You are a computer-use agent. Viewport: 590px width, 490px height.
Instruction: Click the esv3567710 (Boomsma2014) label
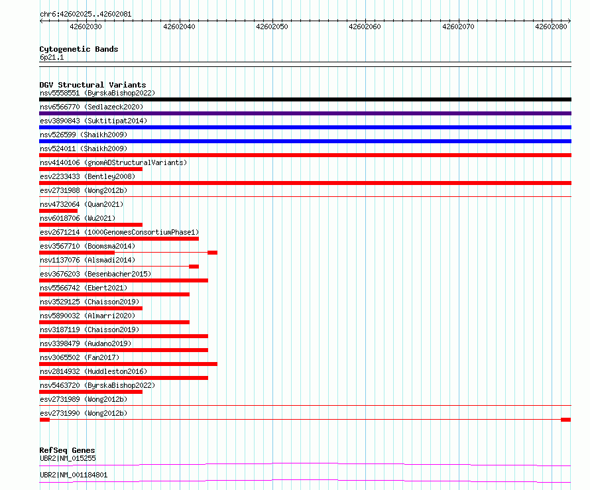click(88, 246)
